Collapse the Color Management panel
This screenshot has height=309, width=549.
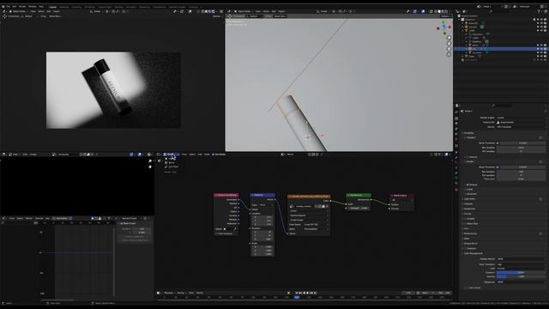point(473,253)
